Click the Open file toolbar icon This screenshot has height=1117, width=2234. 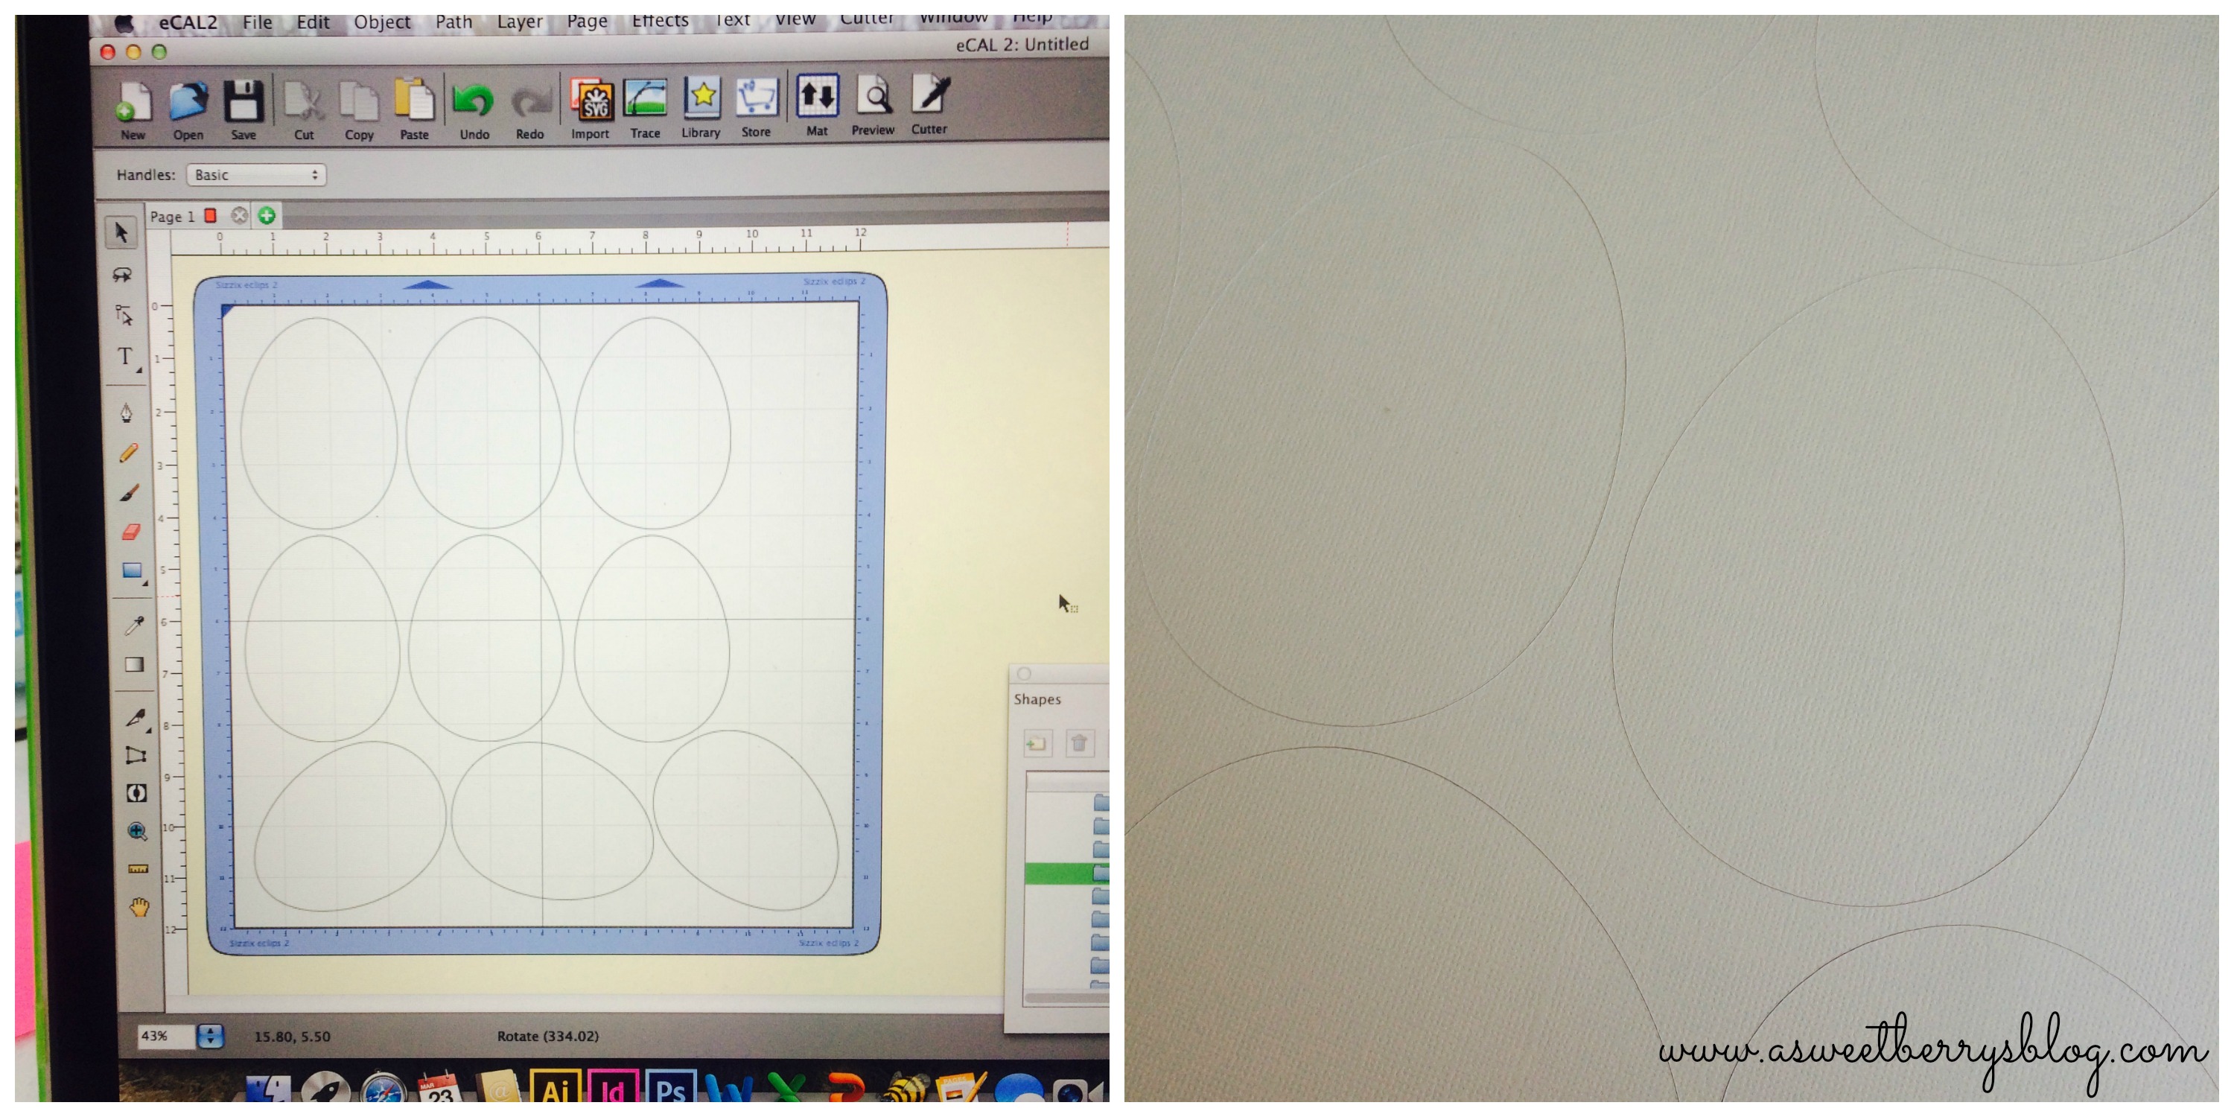[188, 102]
